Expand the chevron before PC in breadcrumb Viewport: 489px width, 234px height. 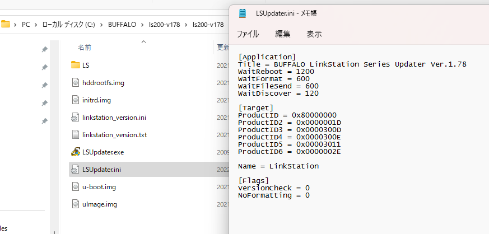pos(15,24)
